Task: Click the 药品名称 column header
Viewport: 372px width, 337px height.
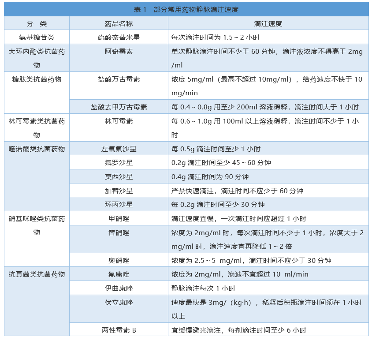Action: [119, 23]
